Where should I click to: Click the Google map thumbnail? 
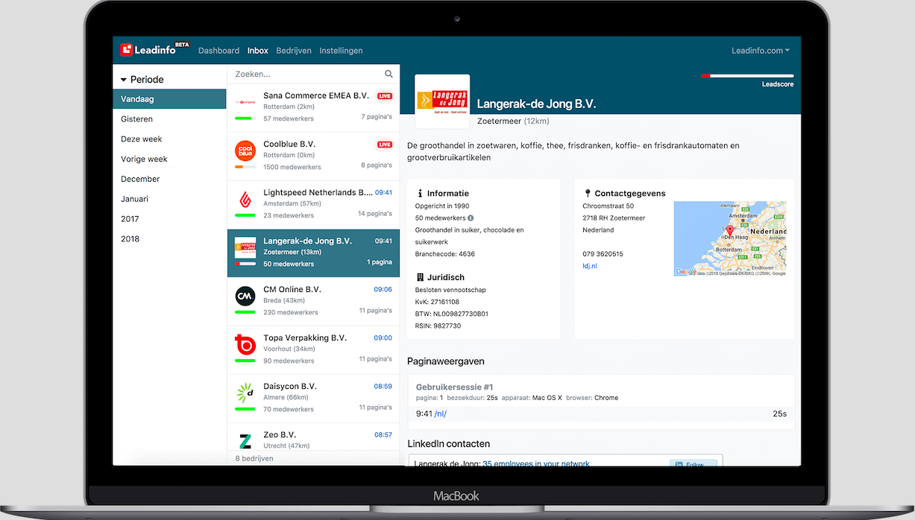pos(730,238)
